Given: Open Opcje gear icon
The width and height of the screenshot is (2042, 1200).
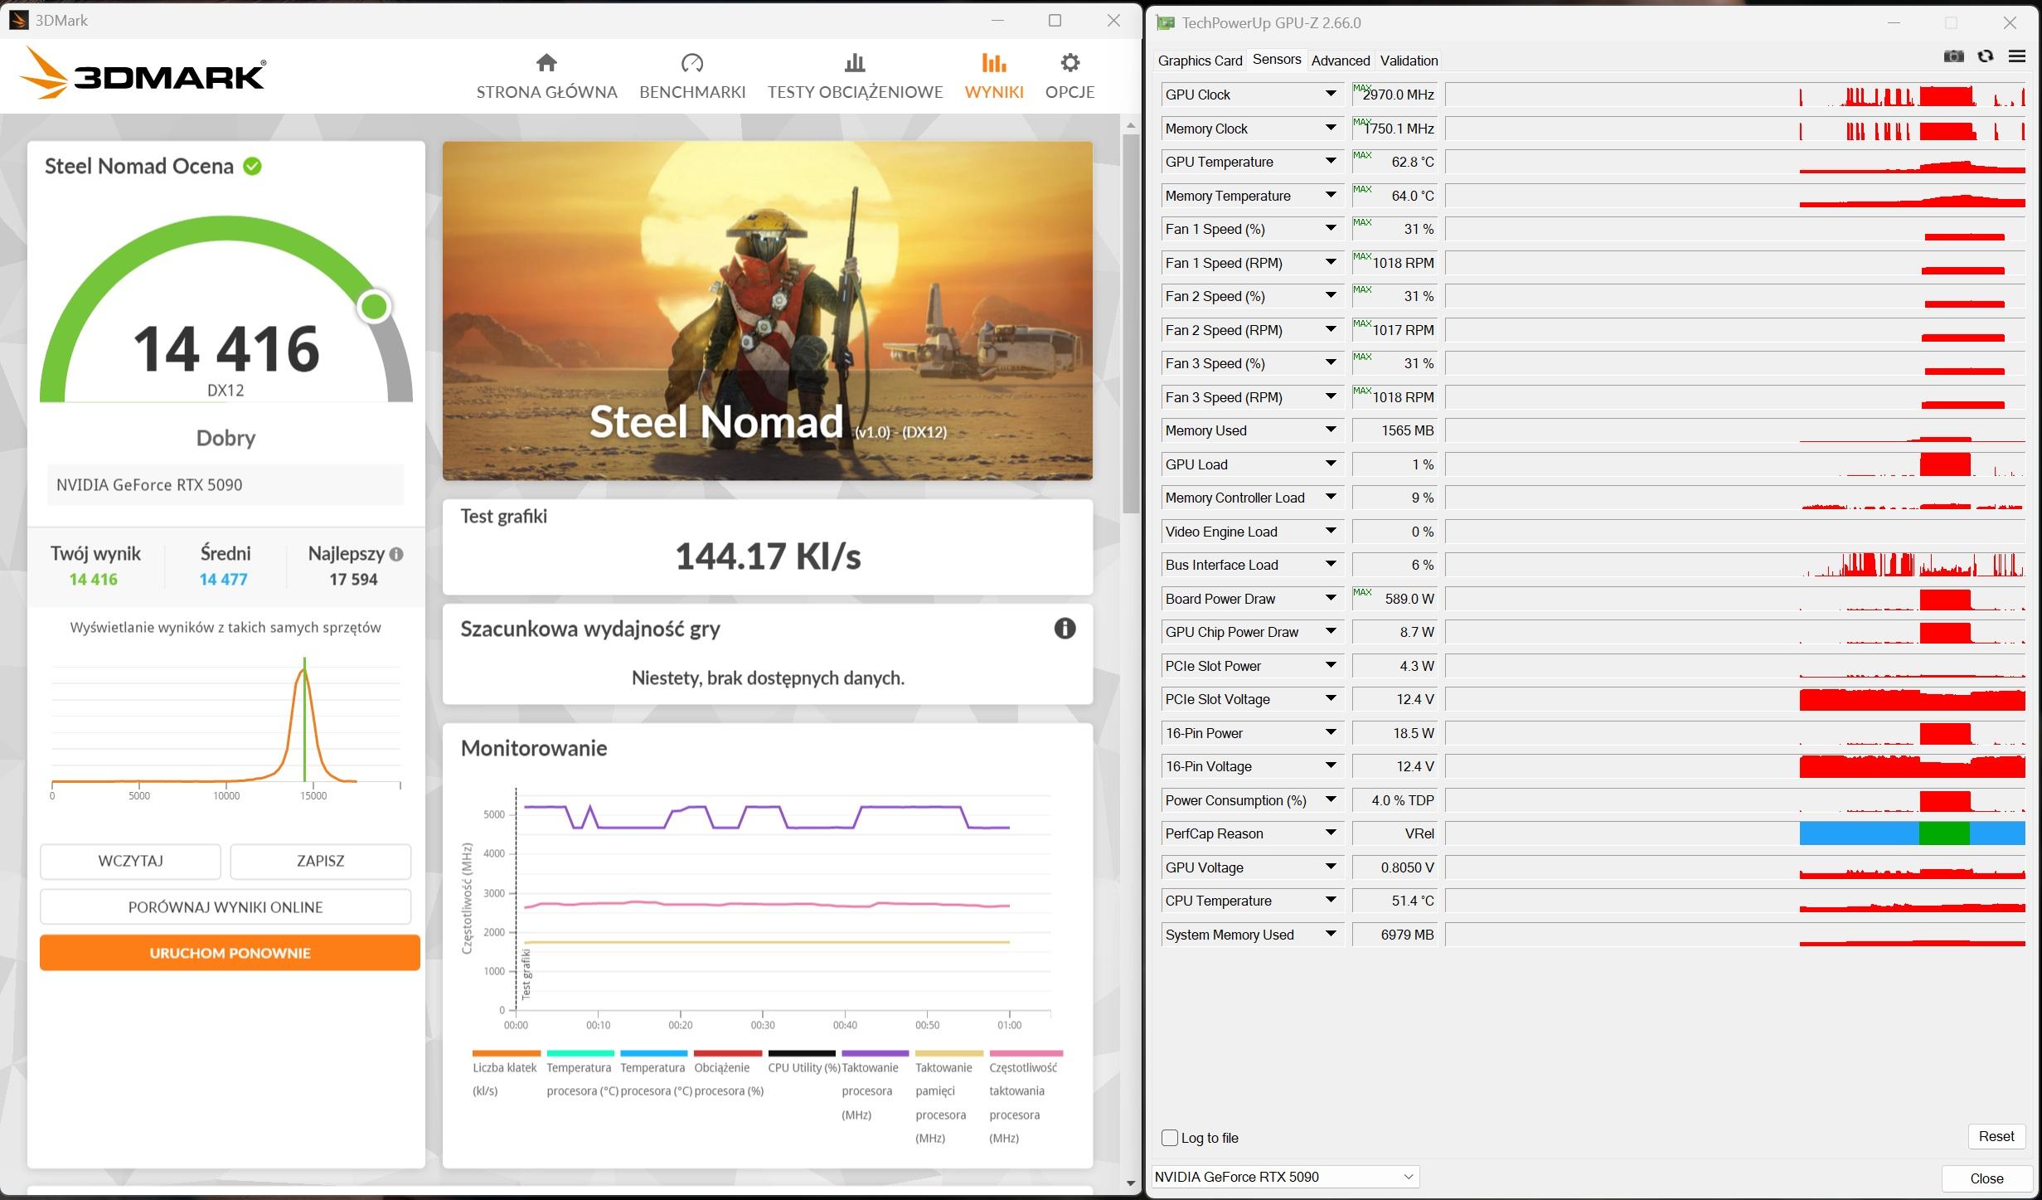Looking at the screenshot, I should pyautogui.click(x=1070, y=63).
